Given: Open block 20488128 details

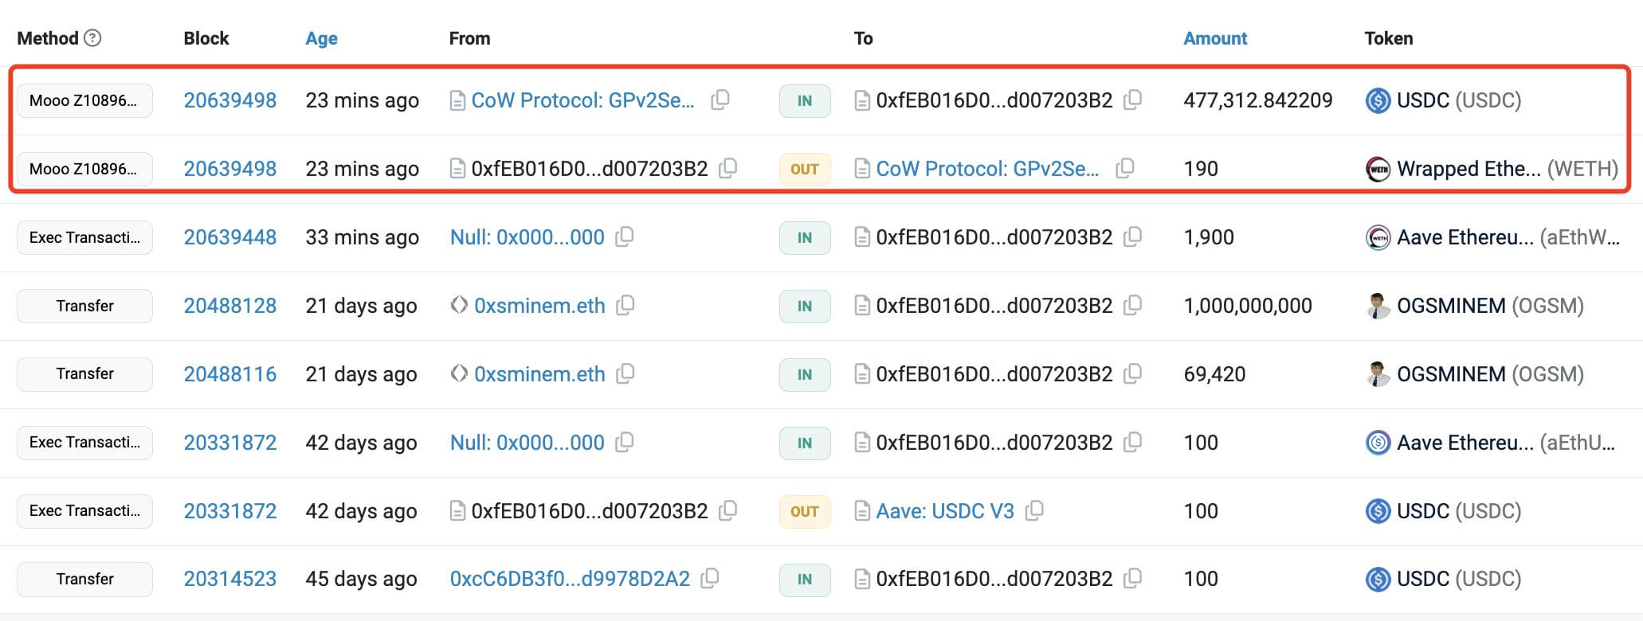Looking at the screenshot, I should pos(229,306).
